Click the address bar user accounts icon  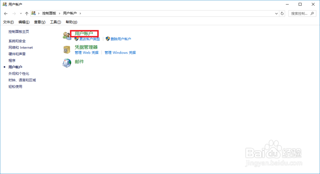pyautogui.click(x=34, y=13)
